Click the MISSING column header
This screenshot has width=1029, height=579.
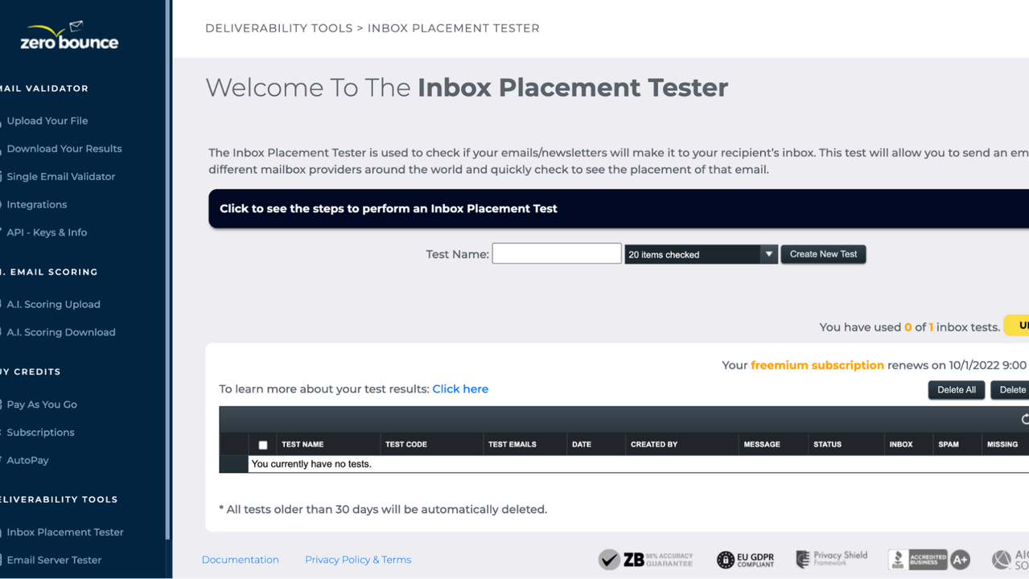[1002, 444]
